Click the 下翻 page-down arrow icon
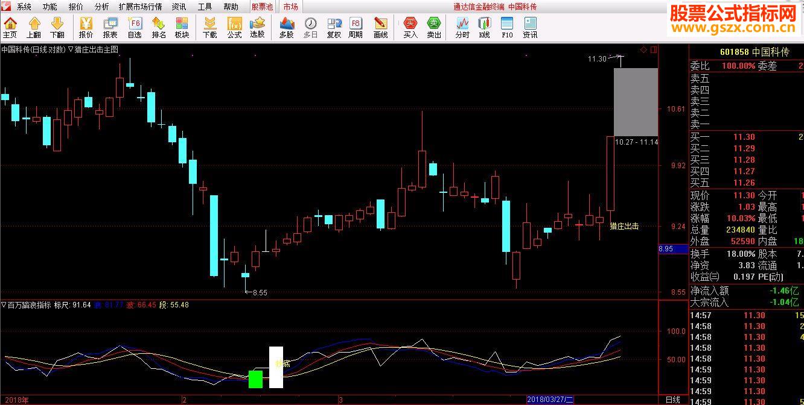 (x=57, y=28)
